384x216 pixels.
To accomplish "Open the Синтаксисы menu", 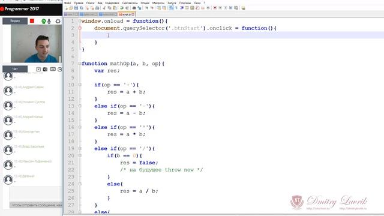I will (x=130, y=3).
